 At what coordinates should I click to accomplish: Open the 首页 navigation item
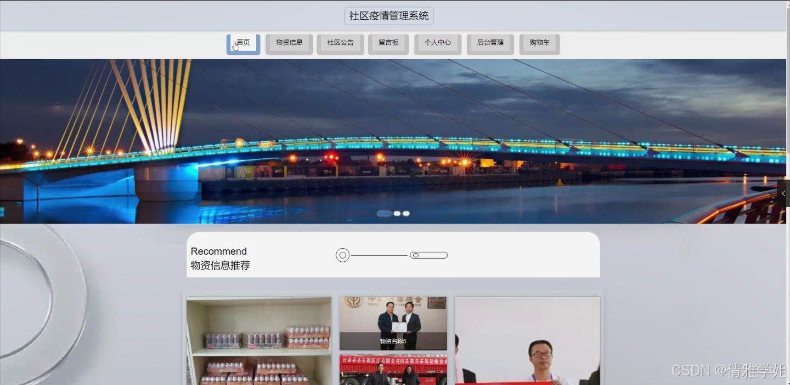click(243, 42)
